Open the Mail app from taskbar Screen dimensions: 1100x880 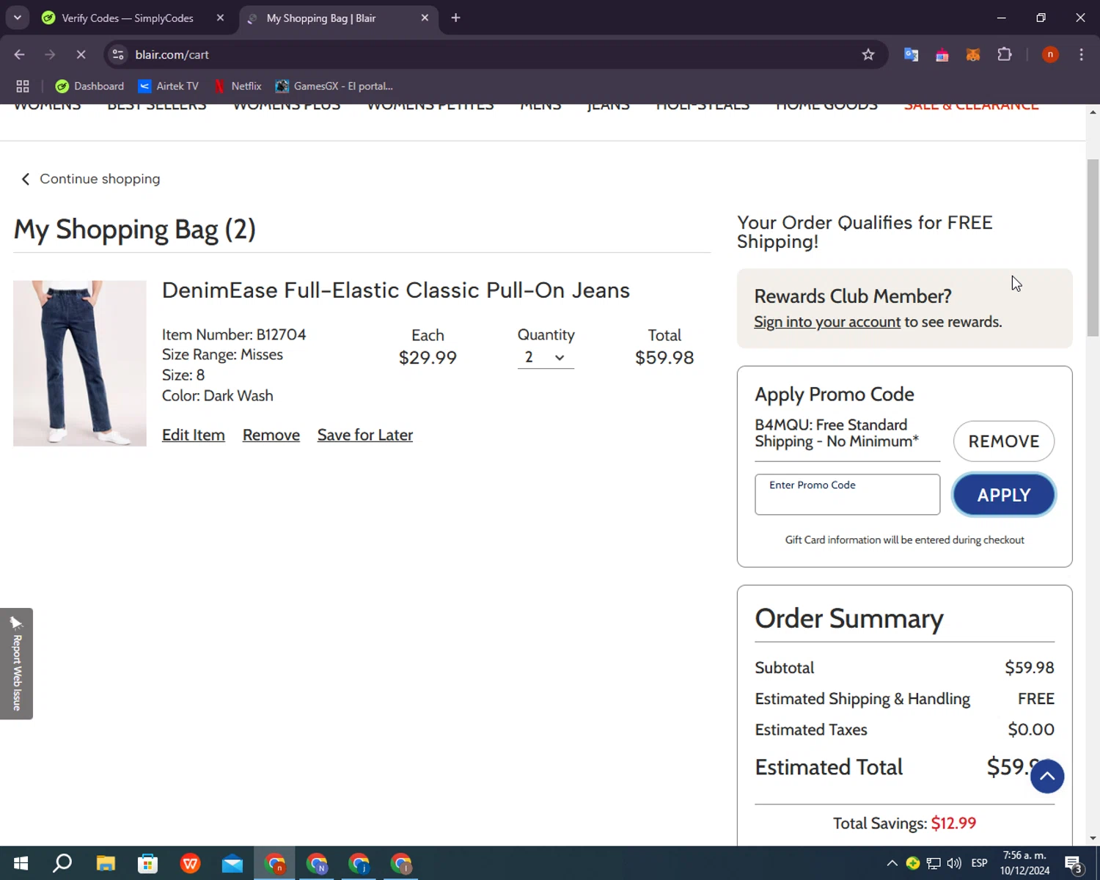[x=232, y=863]
